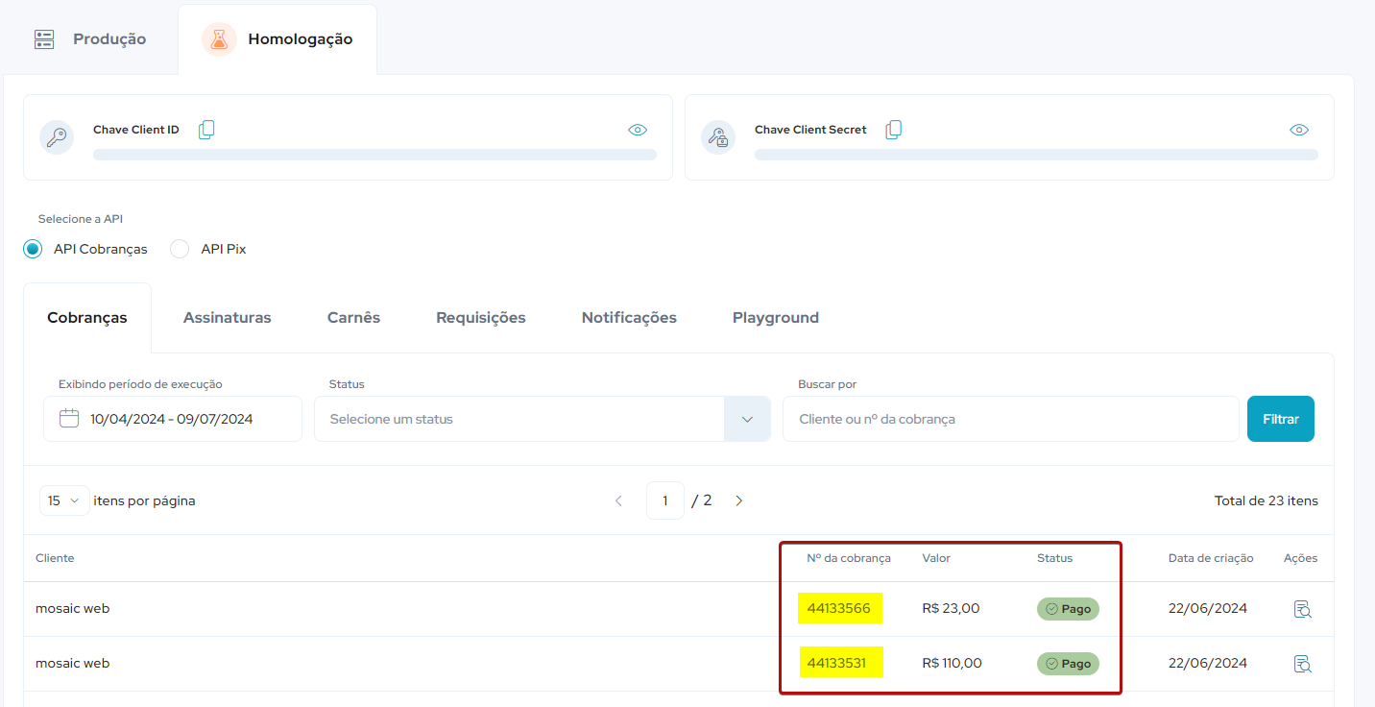Image resolution: width=1375 pixels, height=707 pixels.
Task: Click mosaic web in the 44133531 row
Action: (72, 663)
